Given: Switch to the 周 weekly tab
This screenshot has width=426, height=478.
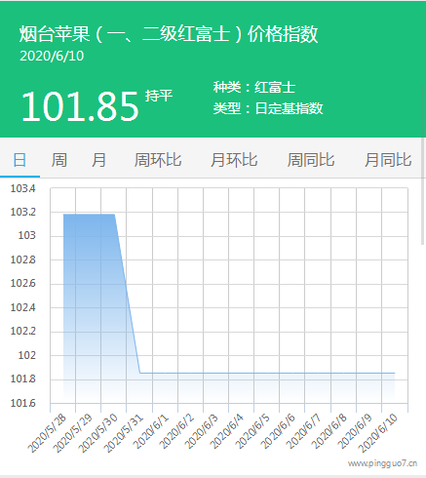Looking at the screenshot, I should 58,160.
